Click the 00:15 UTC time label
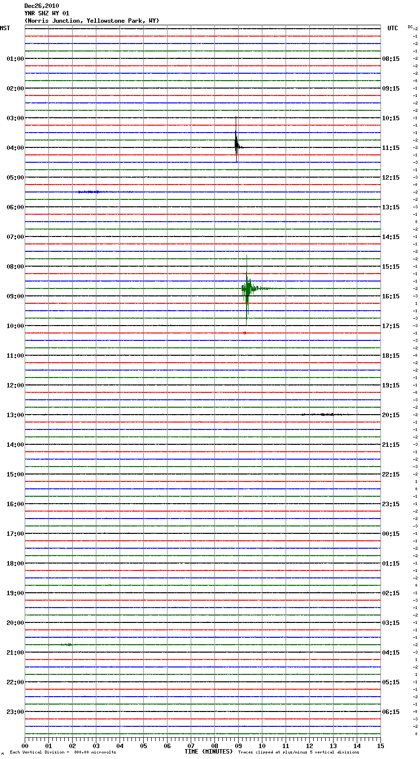Image resolution: width=420 pixels, height=759 pixels. tap(391, 534)
